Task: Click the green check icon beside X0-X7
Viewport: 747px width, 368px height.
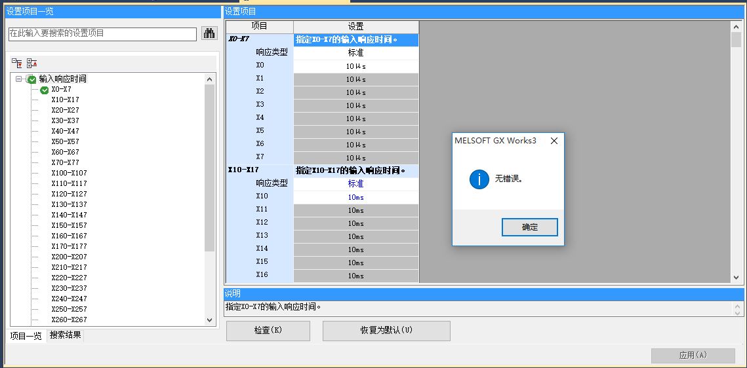Action: pos(45,90)
